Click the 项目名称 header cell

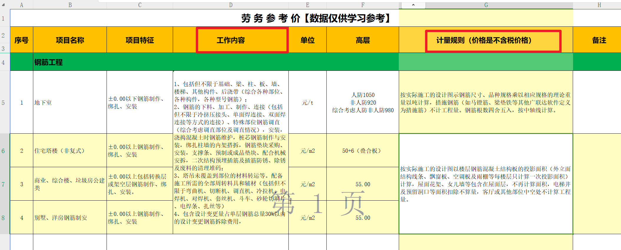point(70,40)
